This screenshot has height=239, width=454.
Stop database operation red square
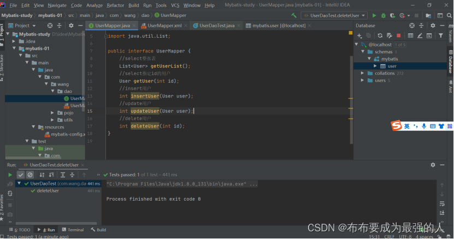pos(399,36)
